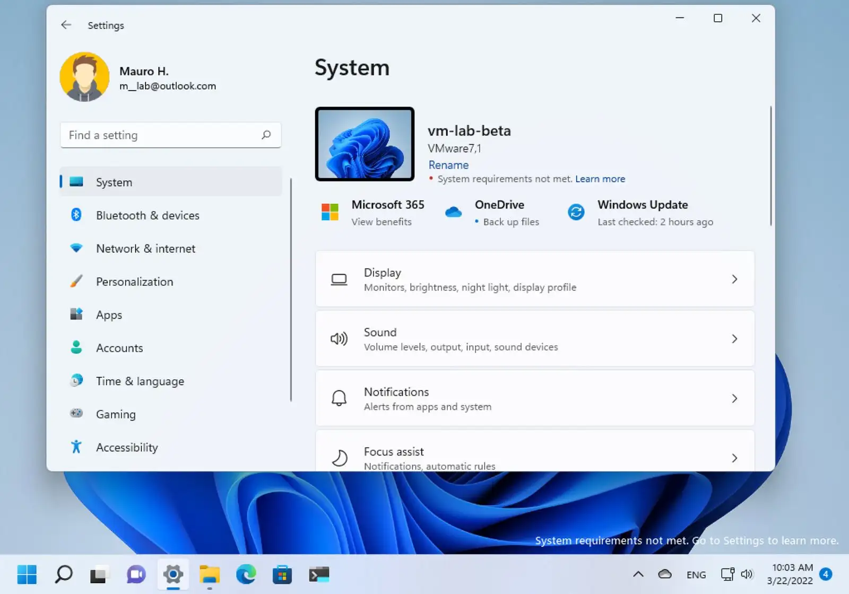Show hidden icons in system tray

coord(638,574)
